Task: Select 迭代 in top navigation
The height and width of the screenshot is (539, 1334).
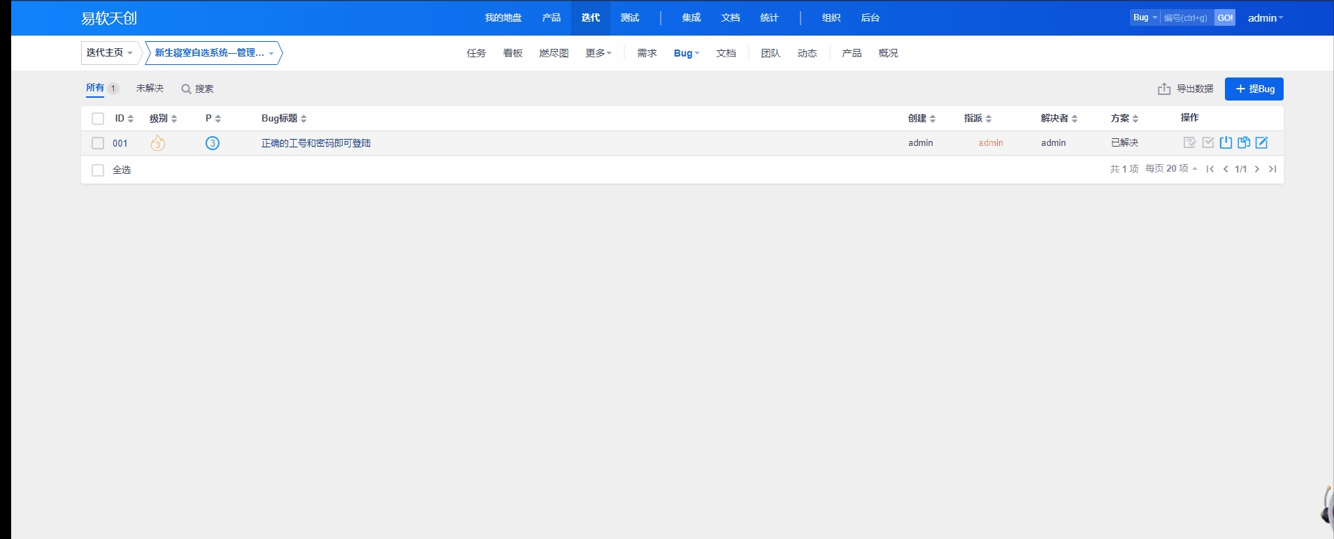Action: coord(591,17)
